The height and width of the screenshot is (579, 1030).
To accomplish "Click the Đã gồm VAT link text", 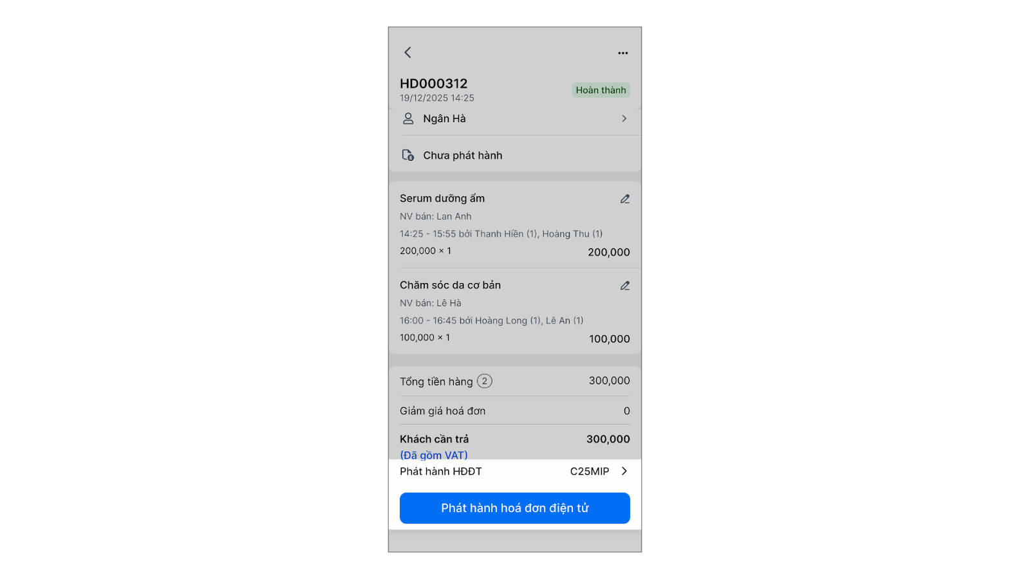I will click(434, 455).
